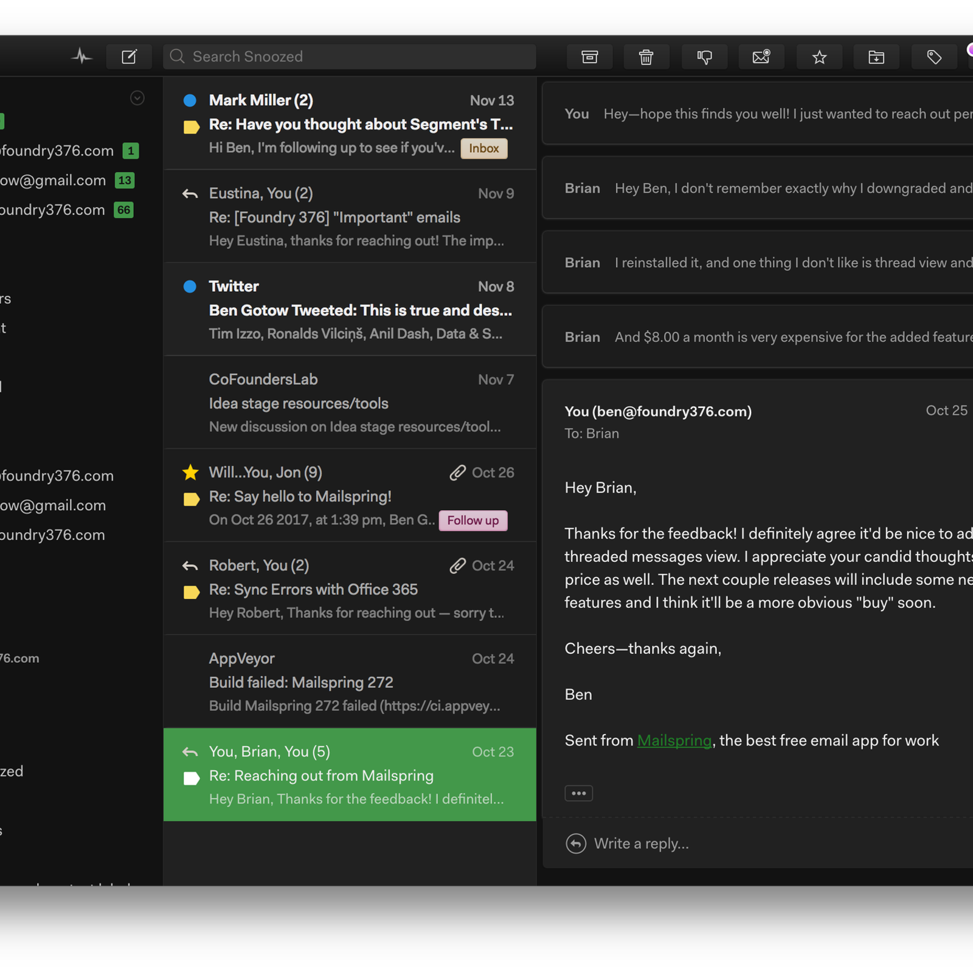
Task: Open the Mark Miller thread
Action: point(350,123)
